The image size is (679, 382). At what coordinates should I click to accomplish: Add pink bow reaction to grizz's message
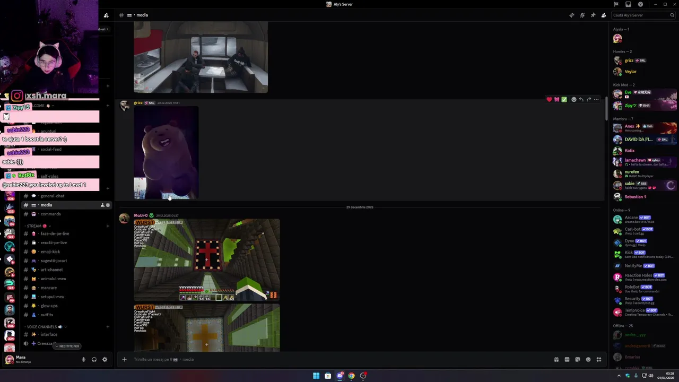tap(556, 99)
